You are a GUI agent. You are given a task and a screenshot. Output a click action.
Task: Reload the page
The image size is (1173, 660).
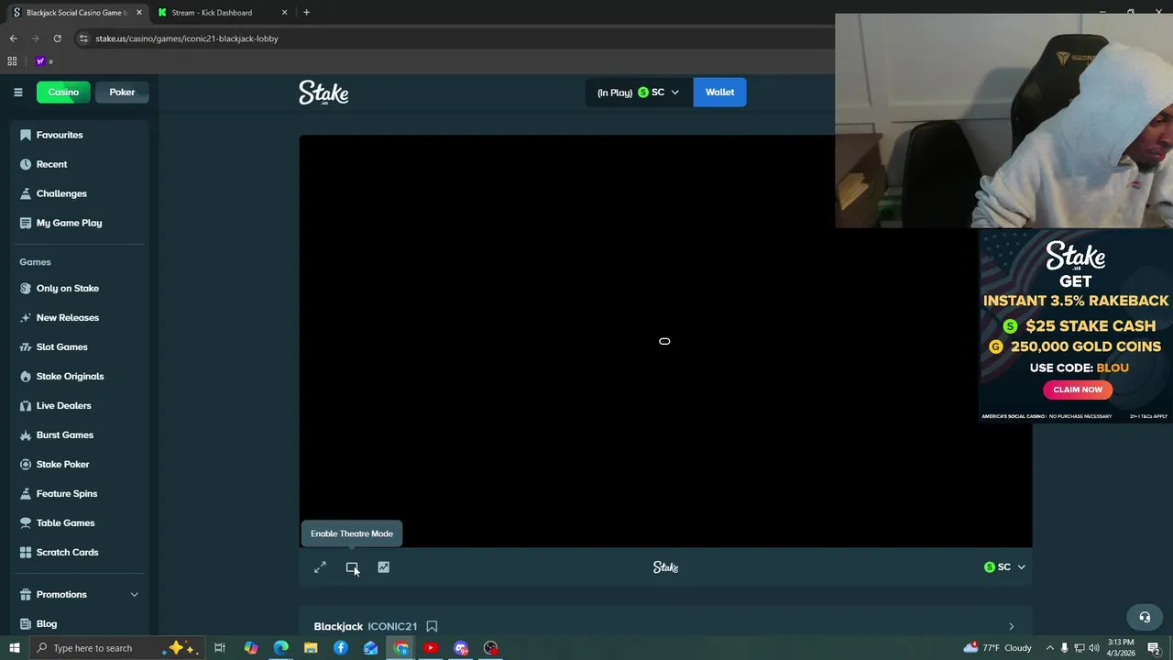pyautogui.click(x=57, y=38)
